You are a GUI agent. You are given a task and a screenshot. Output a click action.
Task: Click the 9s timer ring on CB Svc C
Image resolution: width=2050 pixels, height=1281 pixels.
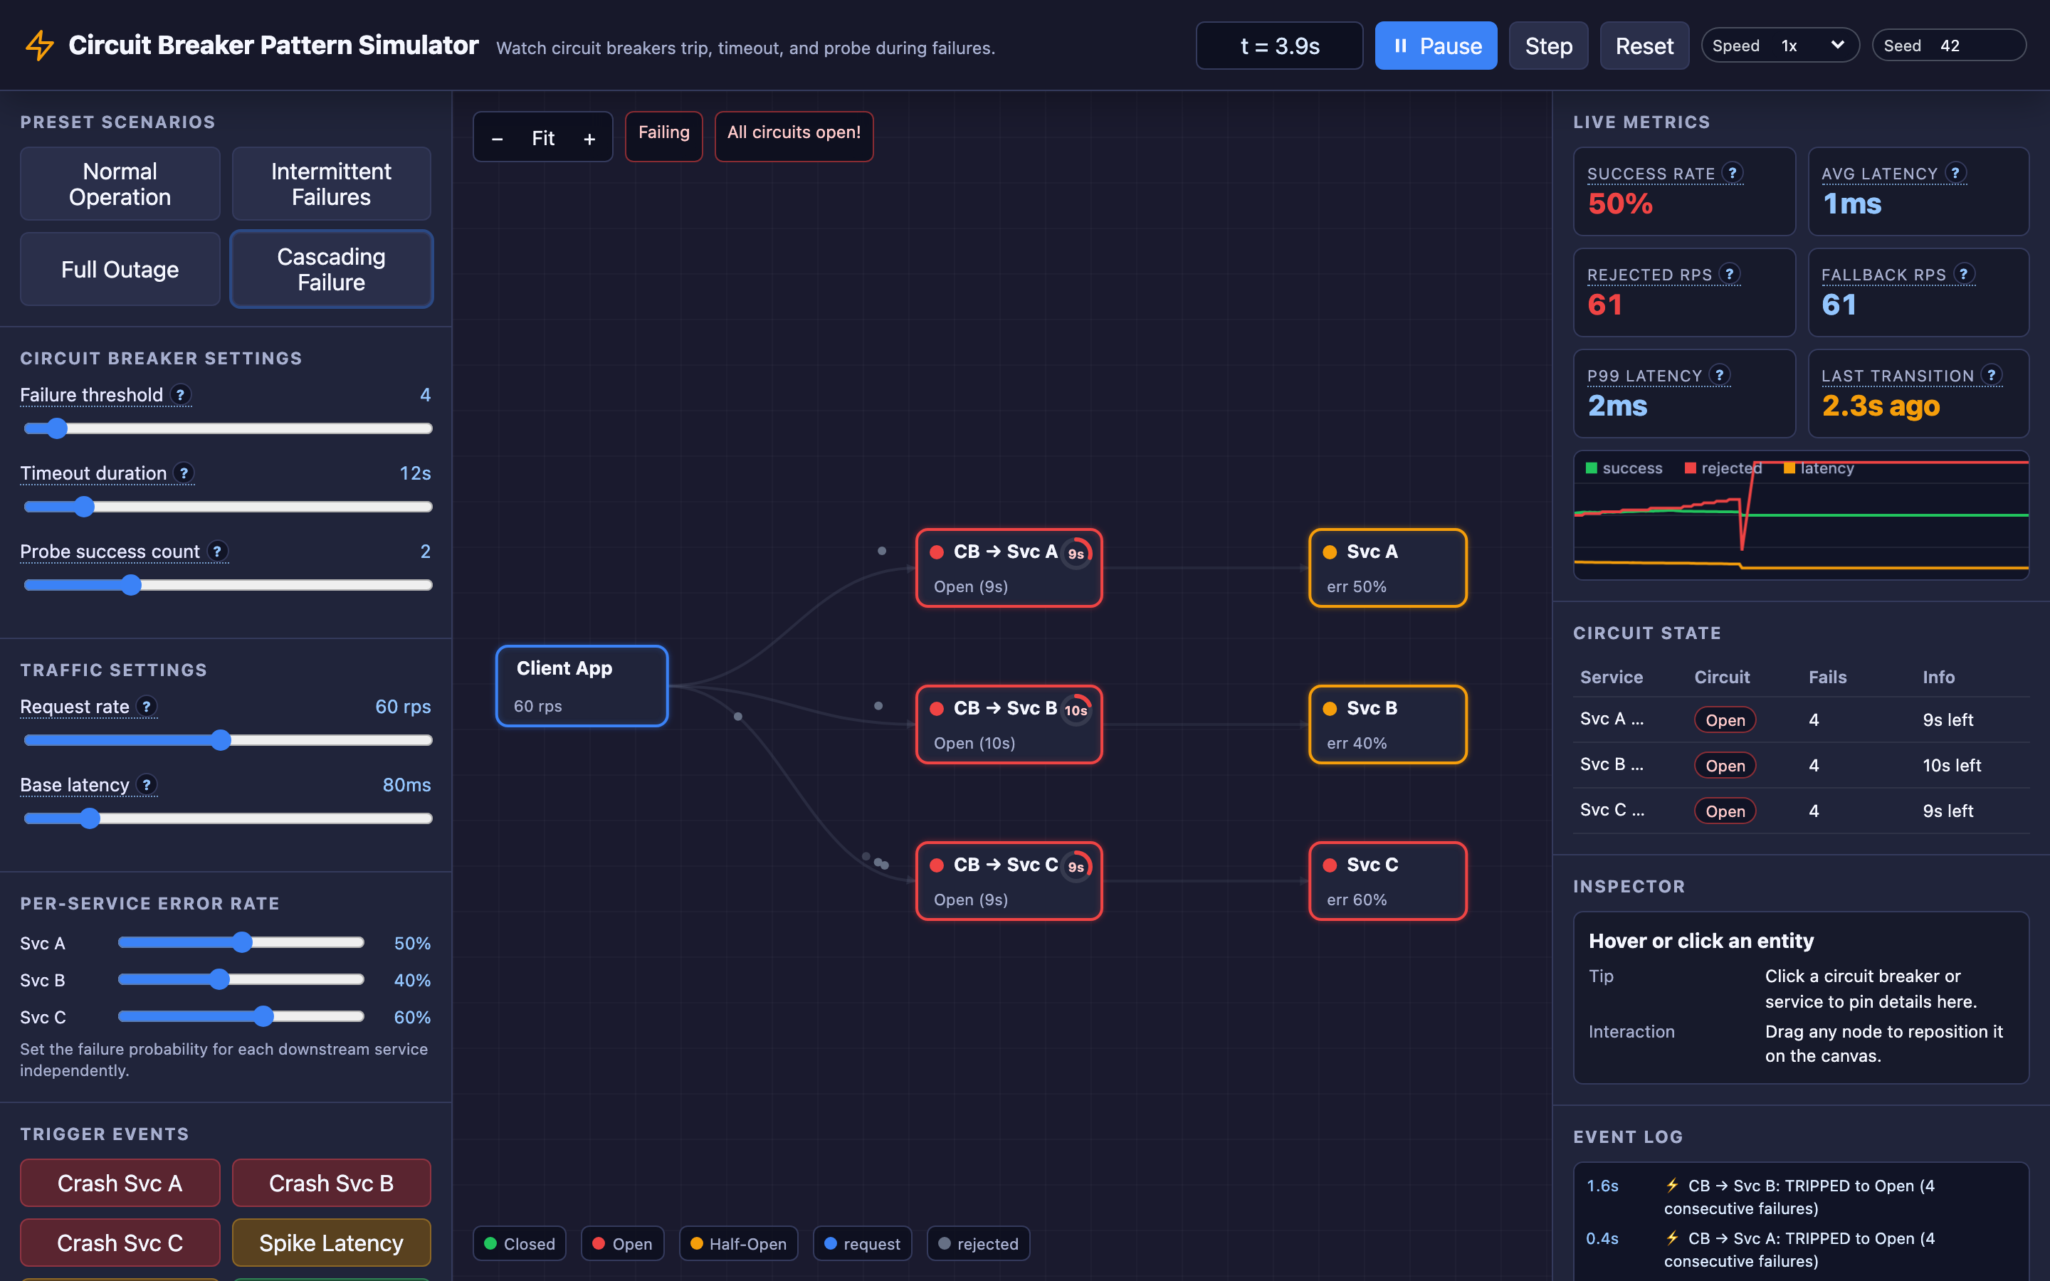[1076, 867]
